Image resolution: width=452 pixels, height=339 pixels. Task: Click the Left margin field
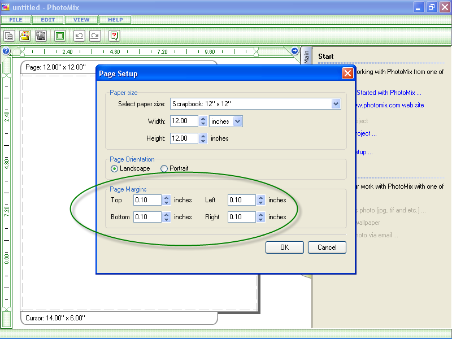242,200
